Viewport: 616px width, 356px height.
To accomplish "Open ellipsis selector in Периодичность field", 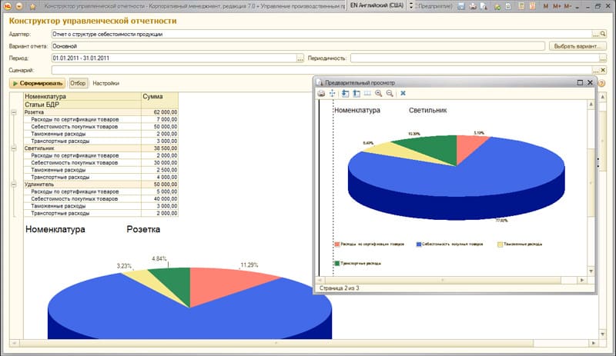I will pyautogui.click(x=603, y=58).
